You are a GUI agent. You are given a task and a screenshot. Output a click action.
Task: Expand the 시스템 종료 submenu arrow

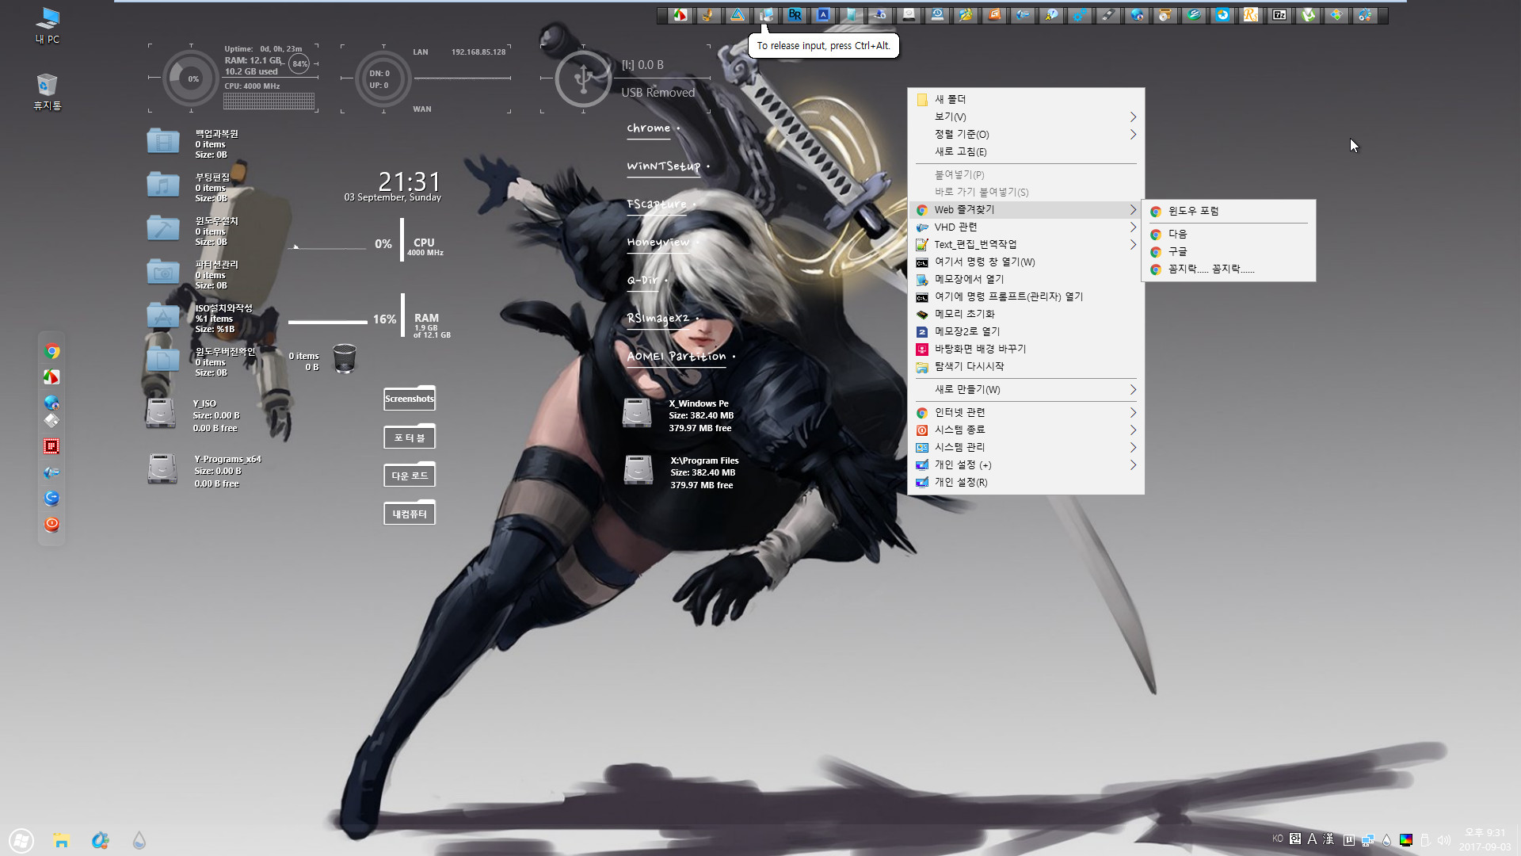click(x=1133, y=430)
